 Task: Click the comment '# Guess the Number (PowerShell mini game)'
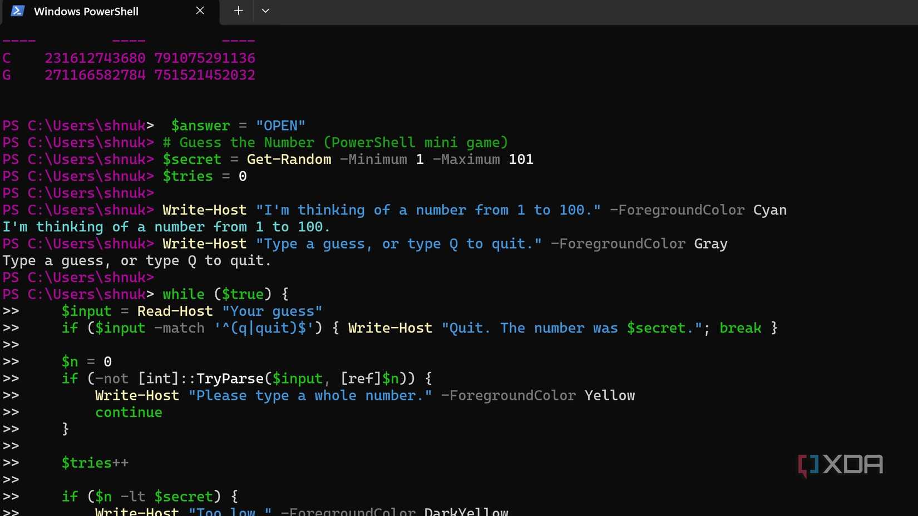[x=335, y=143]
